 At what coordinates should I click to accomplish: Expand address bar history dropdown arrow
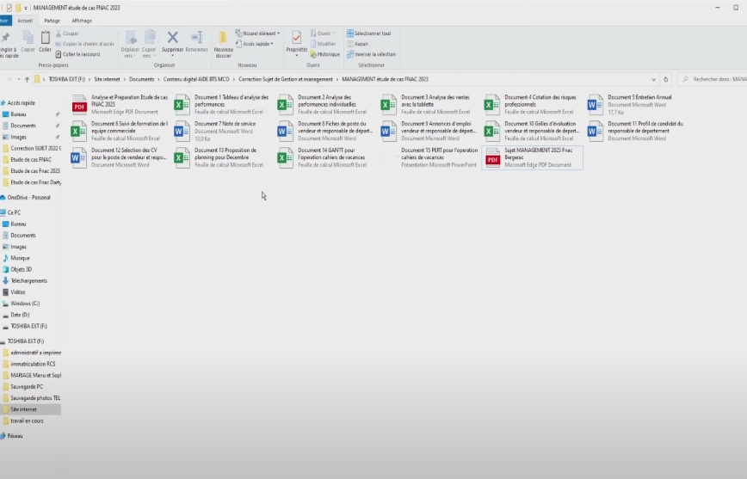point(654,79)
